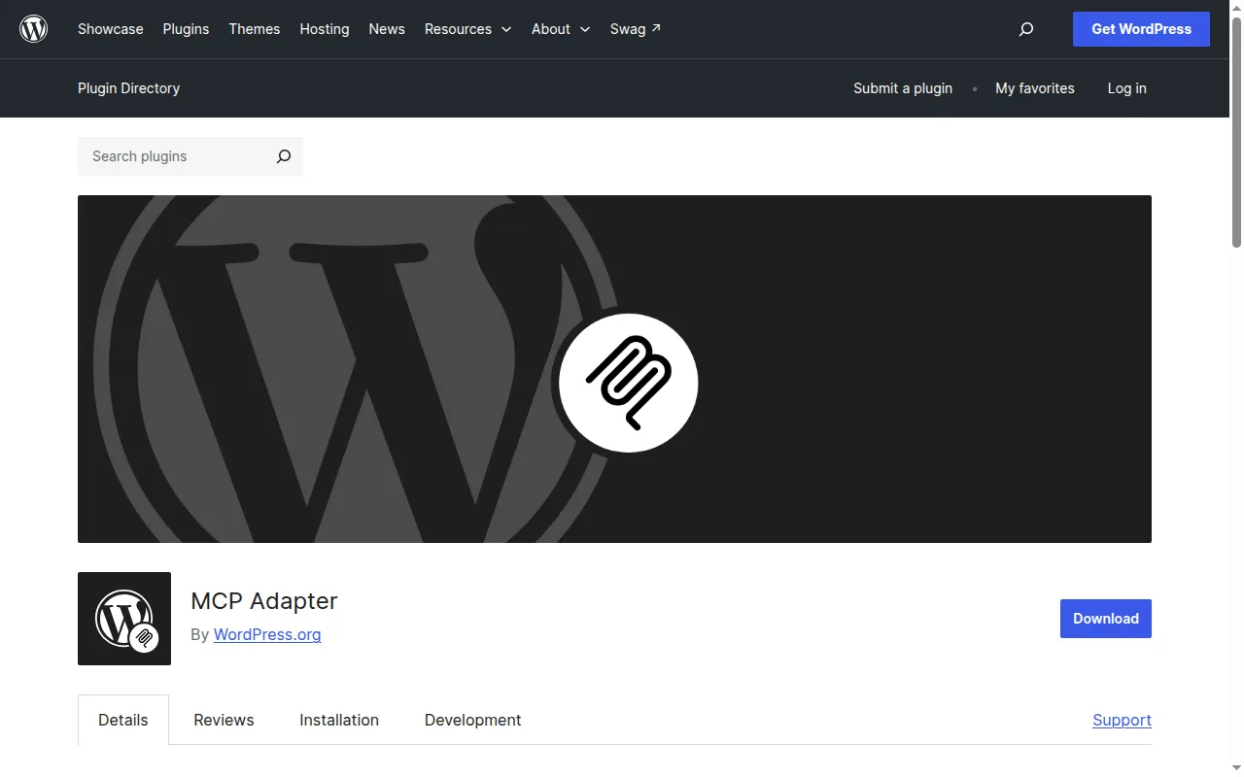Open My favorites
The height and width of the screenshot is (777, 1244).
coord(1035,88)
